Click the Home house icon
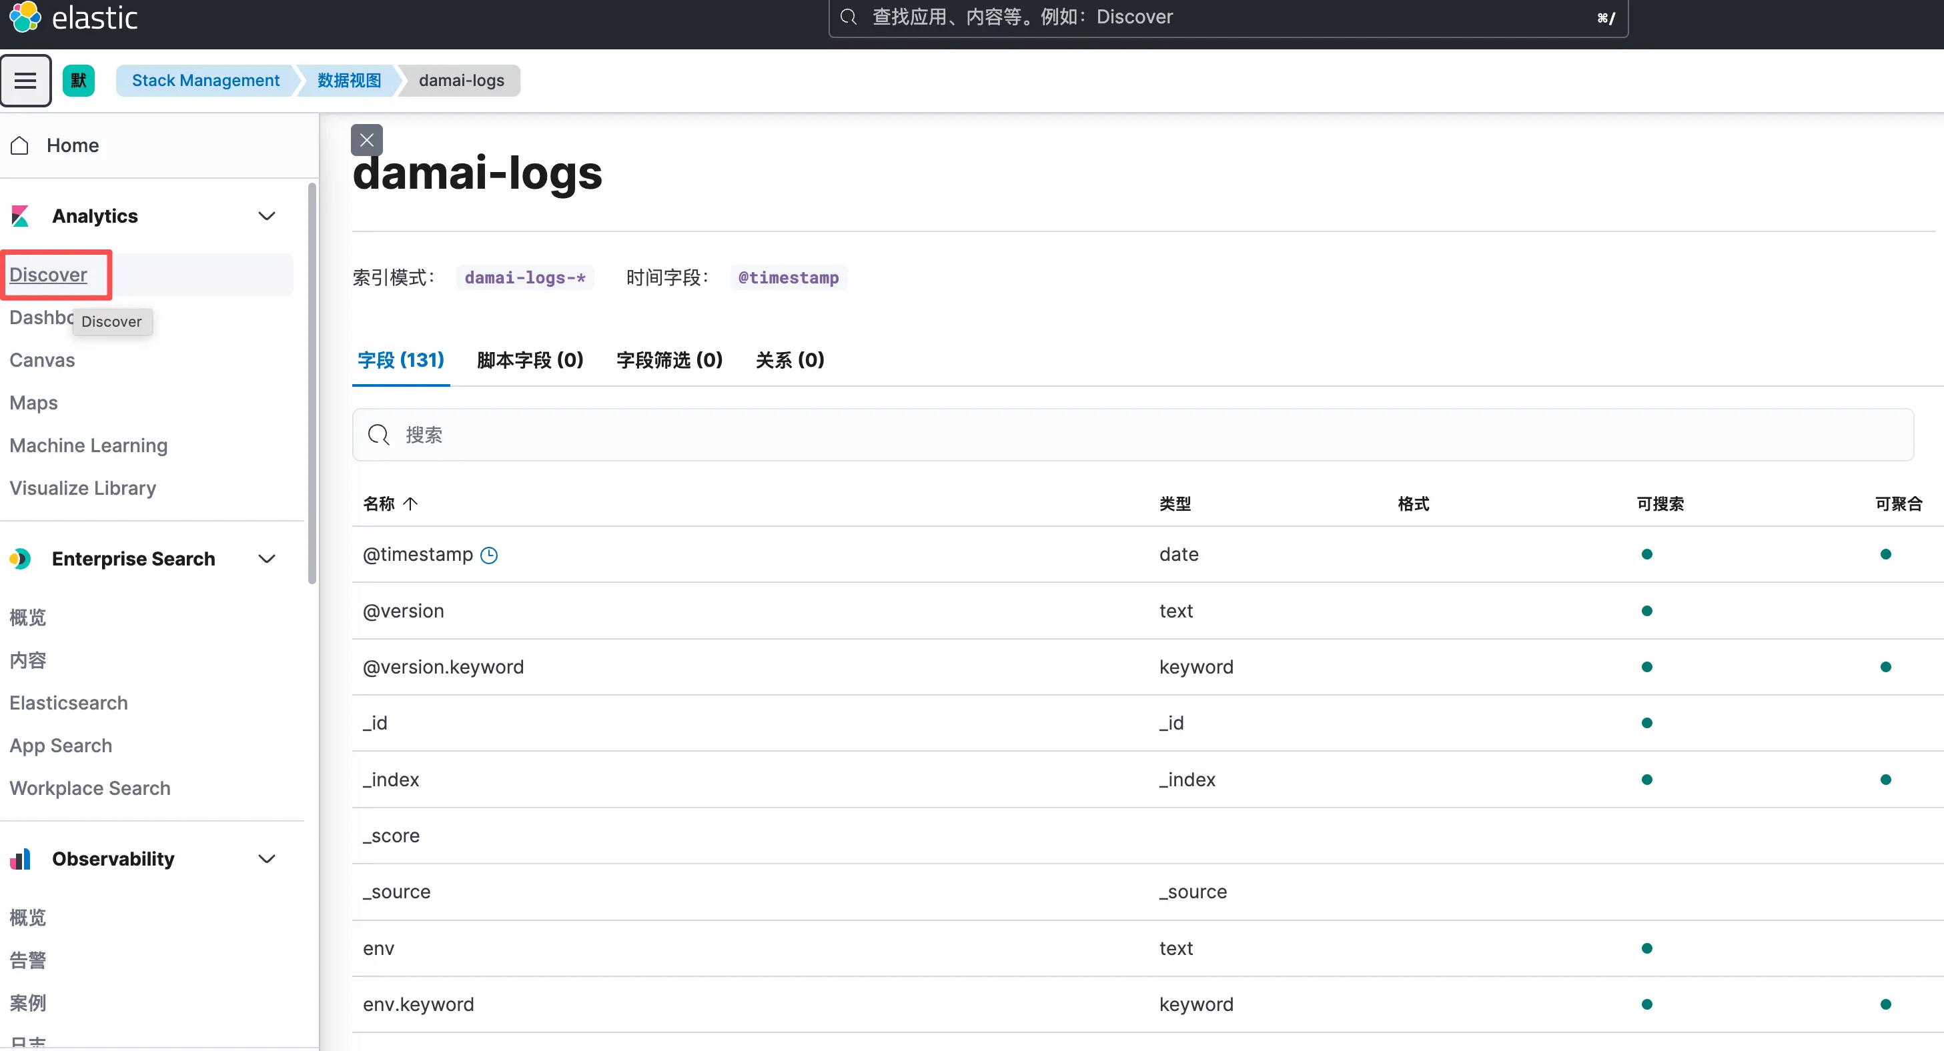Image resolution: width=1944 pixels, height=1051 pixels. (x=21, y=145)
